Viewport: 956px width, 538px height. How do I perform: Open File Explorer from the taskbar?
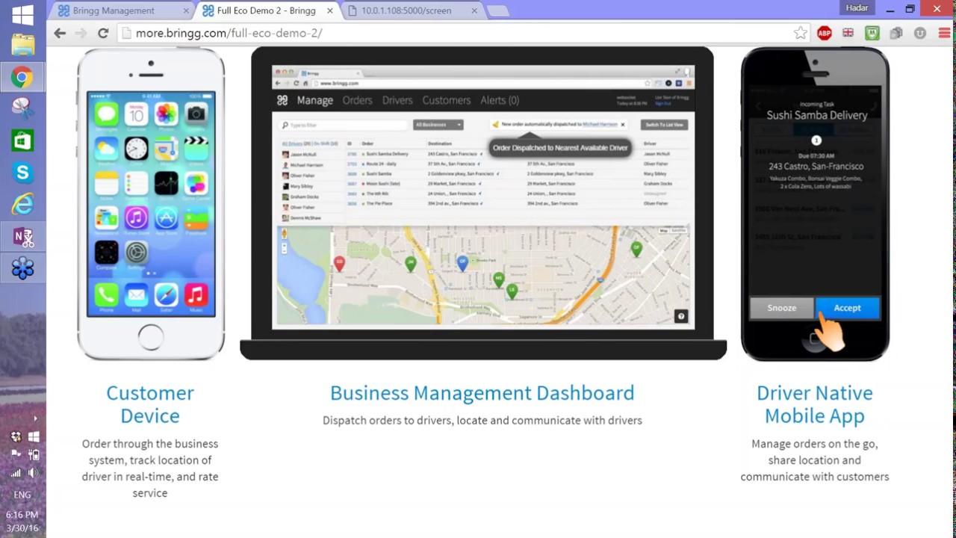[x=22, y=45]
